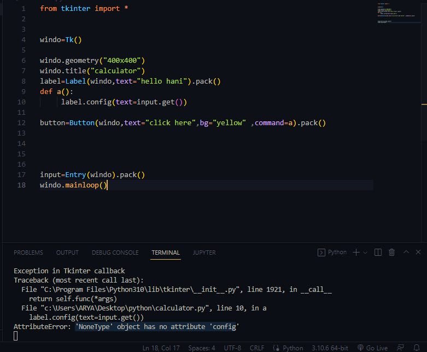Click Ln 18, Col 17 indicator
The width and height of the screenshot is (427, 352).
coord(161,348)
